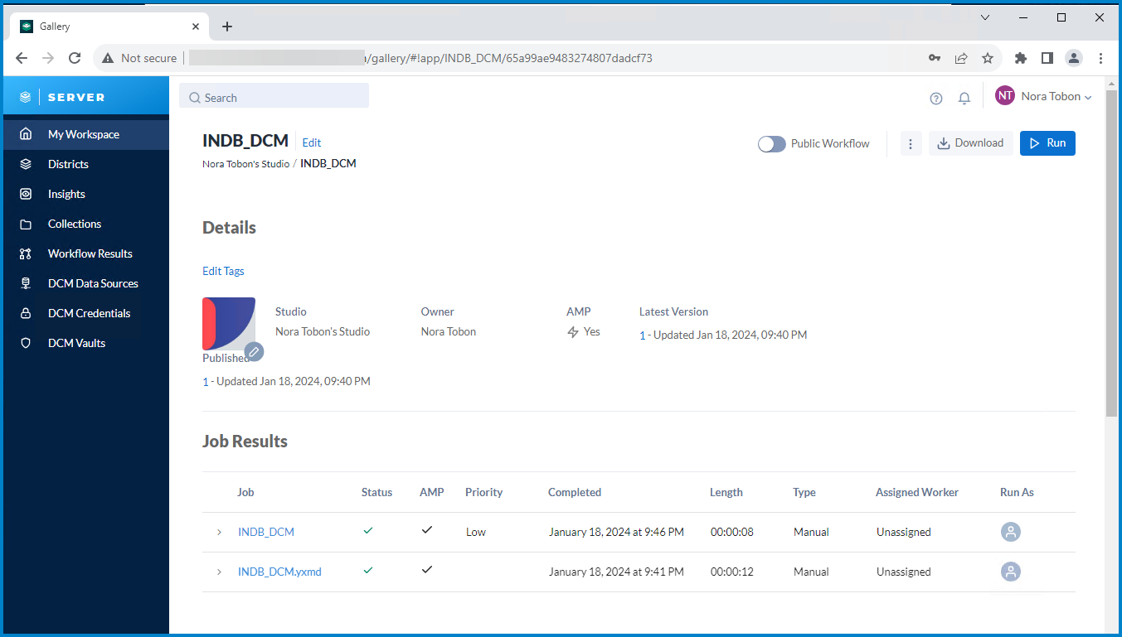The width and height of the screenshot is (1122, 637).
Task: Open the INDB_DCM job link
Action: [x=266, y=532]
